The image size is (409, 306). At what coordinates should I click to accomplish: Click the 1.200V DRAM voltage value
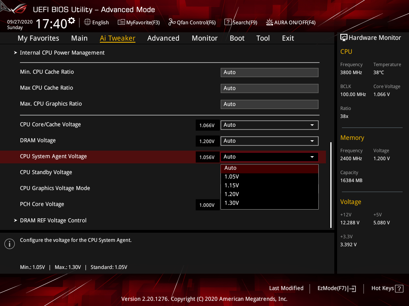[x=207, y=141]
